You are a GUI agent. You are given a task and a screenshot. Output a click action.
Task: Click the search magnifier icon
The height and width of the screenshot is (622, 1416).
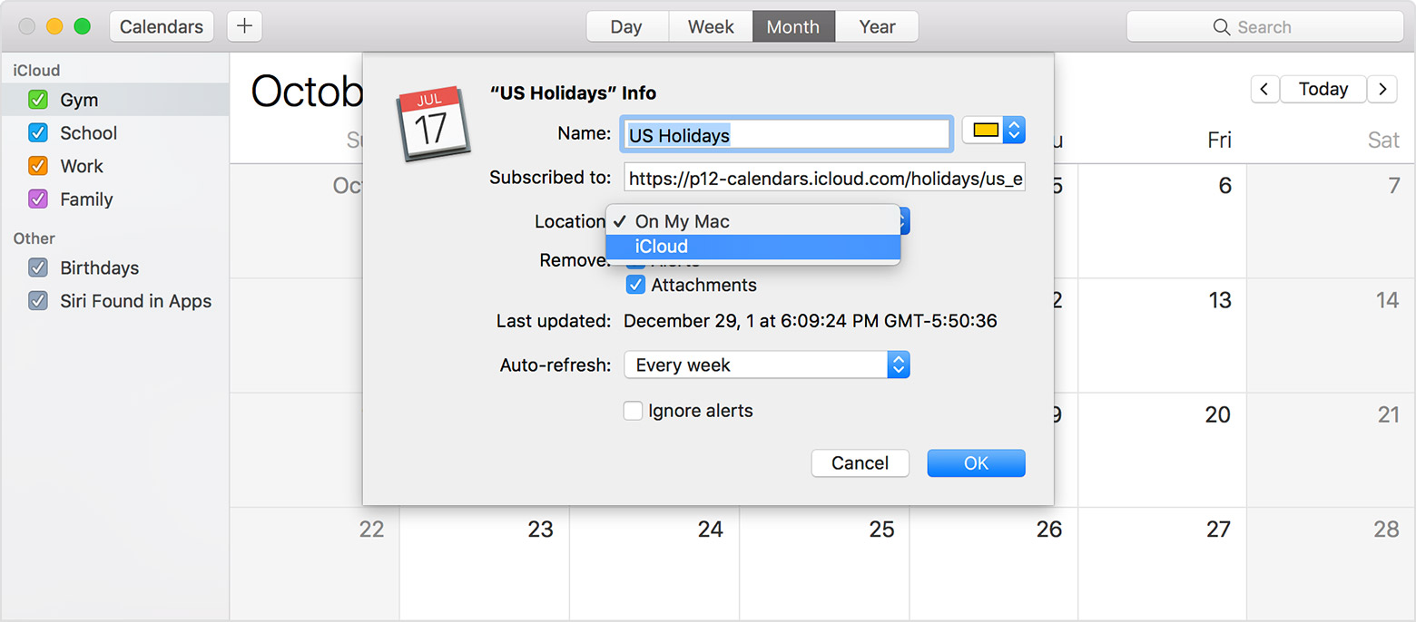click(1222, 27)
